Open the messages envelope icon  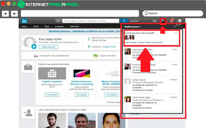(154, 21)
